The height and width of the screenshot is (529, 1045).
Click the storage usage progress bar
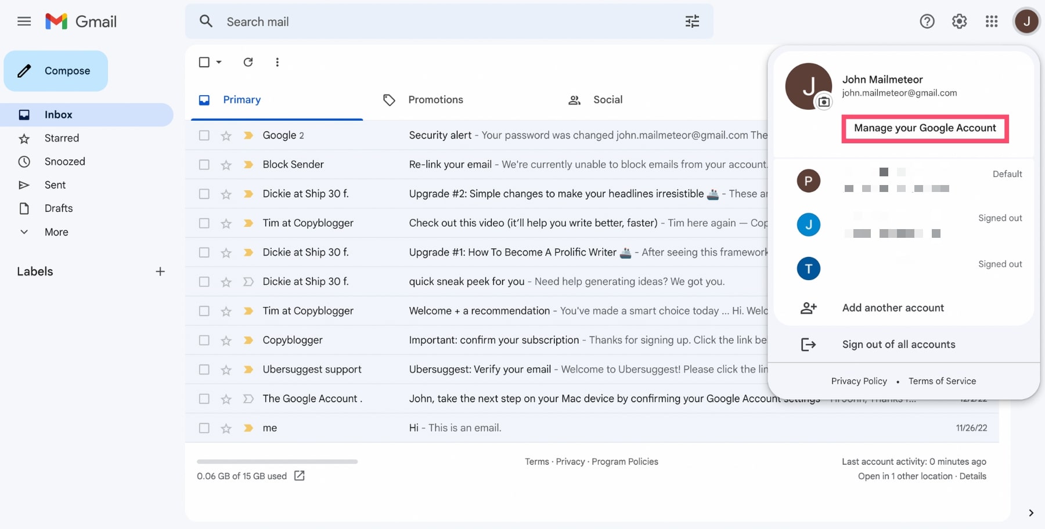click(x=278, y=462)
